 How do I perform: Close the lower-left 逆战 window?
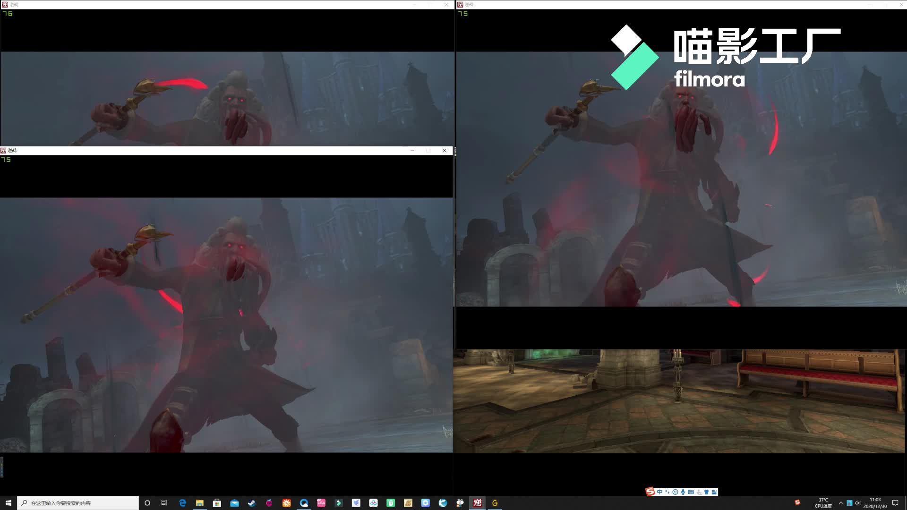click(445, 151)
